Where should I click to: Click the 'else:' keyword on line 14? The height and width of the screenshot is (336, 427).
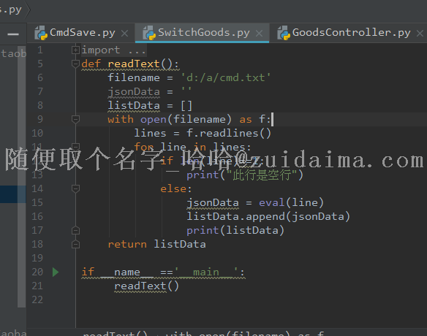pyautogui.click(x=176, y=188)
